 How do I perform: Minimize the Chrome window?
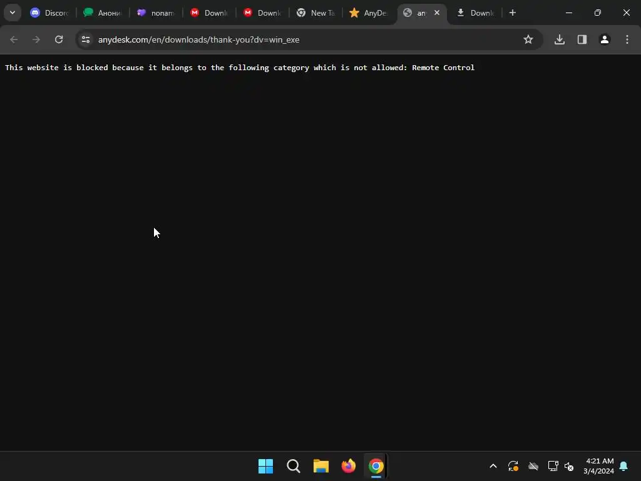coord(568,13)
